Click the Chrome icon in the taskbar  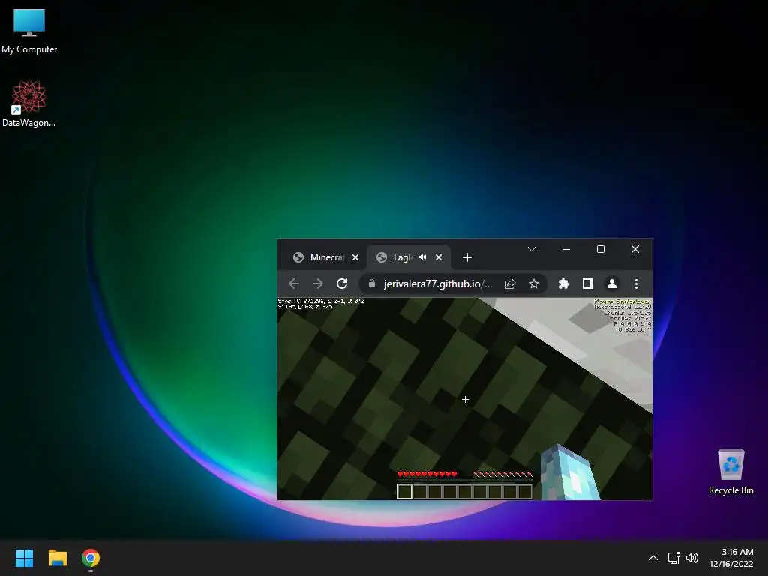[91, 558]
